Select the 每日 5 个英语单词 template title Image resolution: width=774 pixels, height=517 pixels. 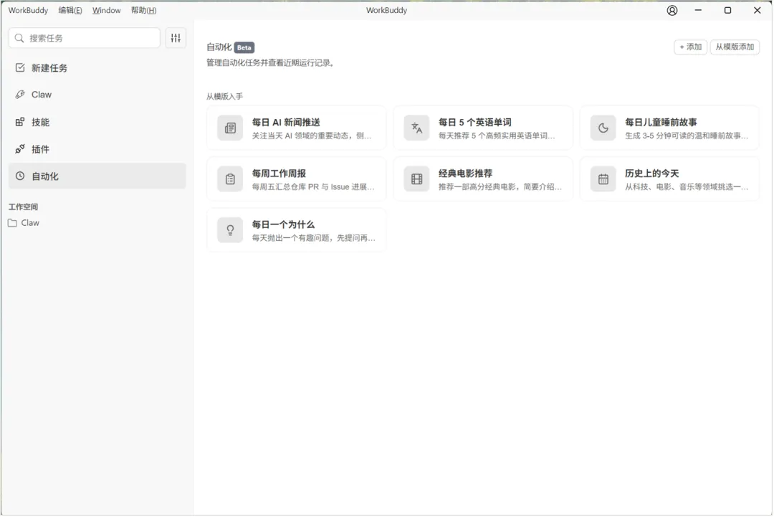coord(475,123)
